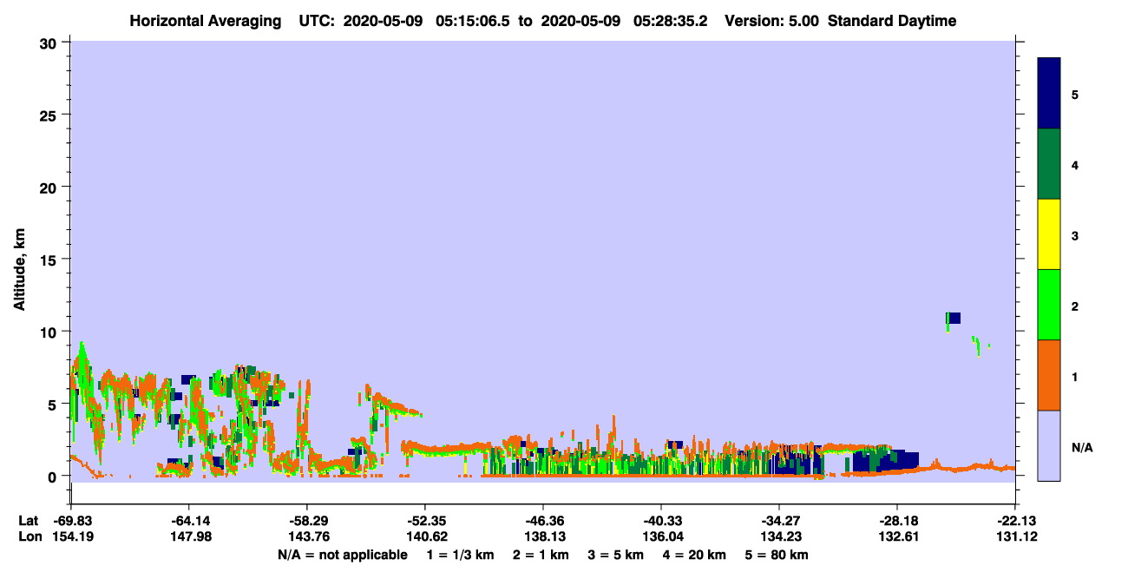The image size is (1128, 579).
Task: Click the dark green colorbar segment labeled 4
Action: click(1049, 164)
